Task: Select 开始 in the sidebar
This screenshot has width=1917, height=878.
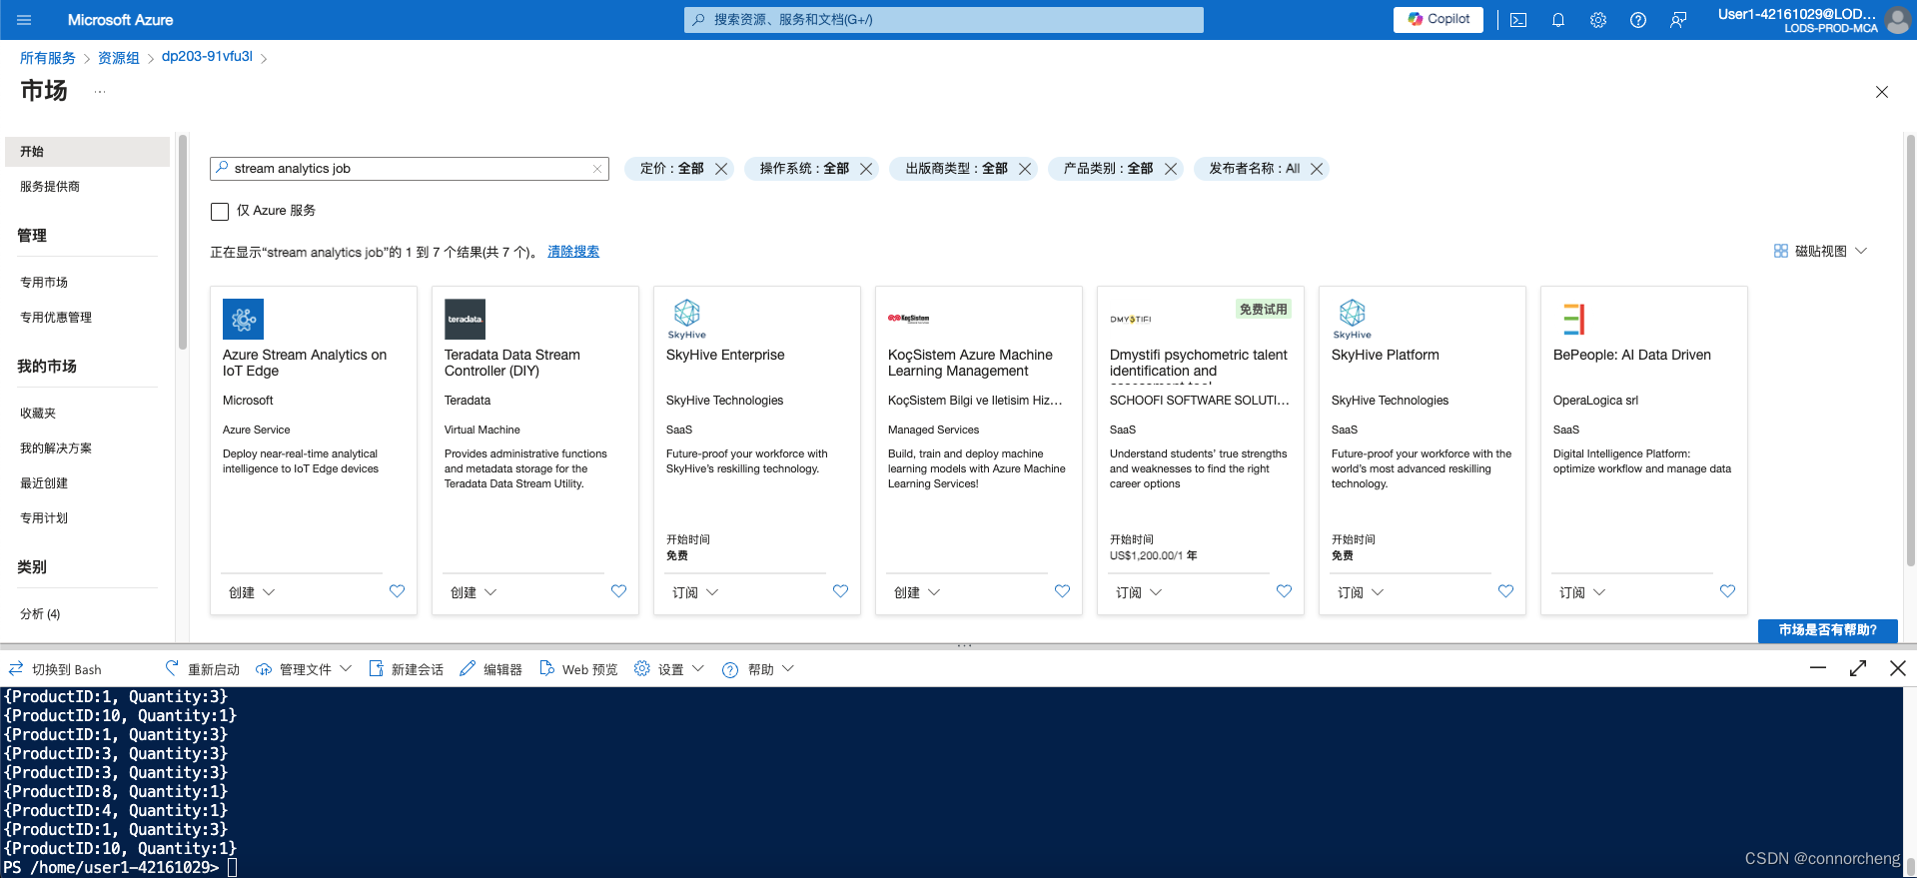Action: [87, 152]
